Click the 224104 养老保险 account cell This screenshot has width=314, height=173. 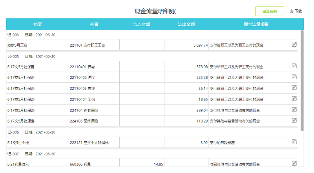click(x=94, y=110)
